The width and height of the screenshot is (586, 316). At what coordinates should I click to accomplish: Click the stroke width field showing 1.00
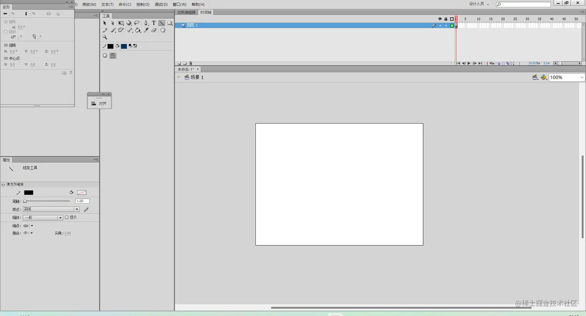(82, 201)
